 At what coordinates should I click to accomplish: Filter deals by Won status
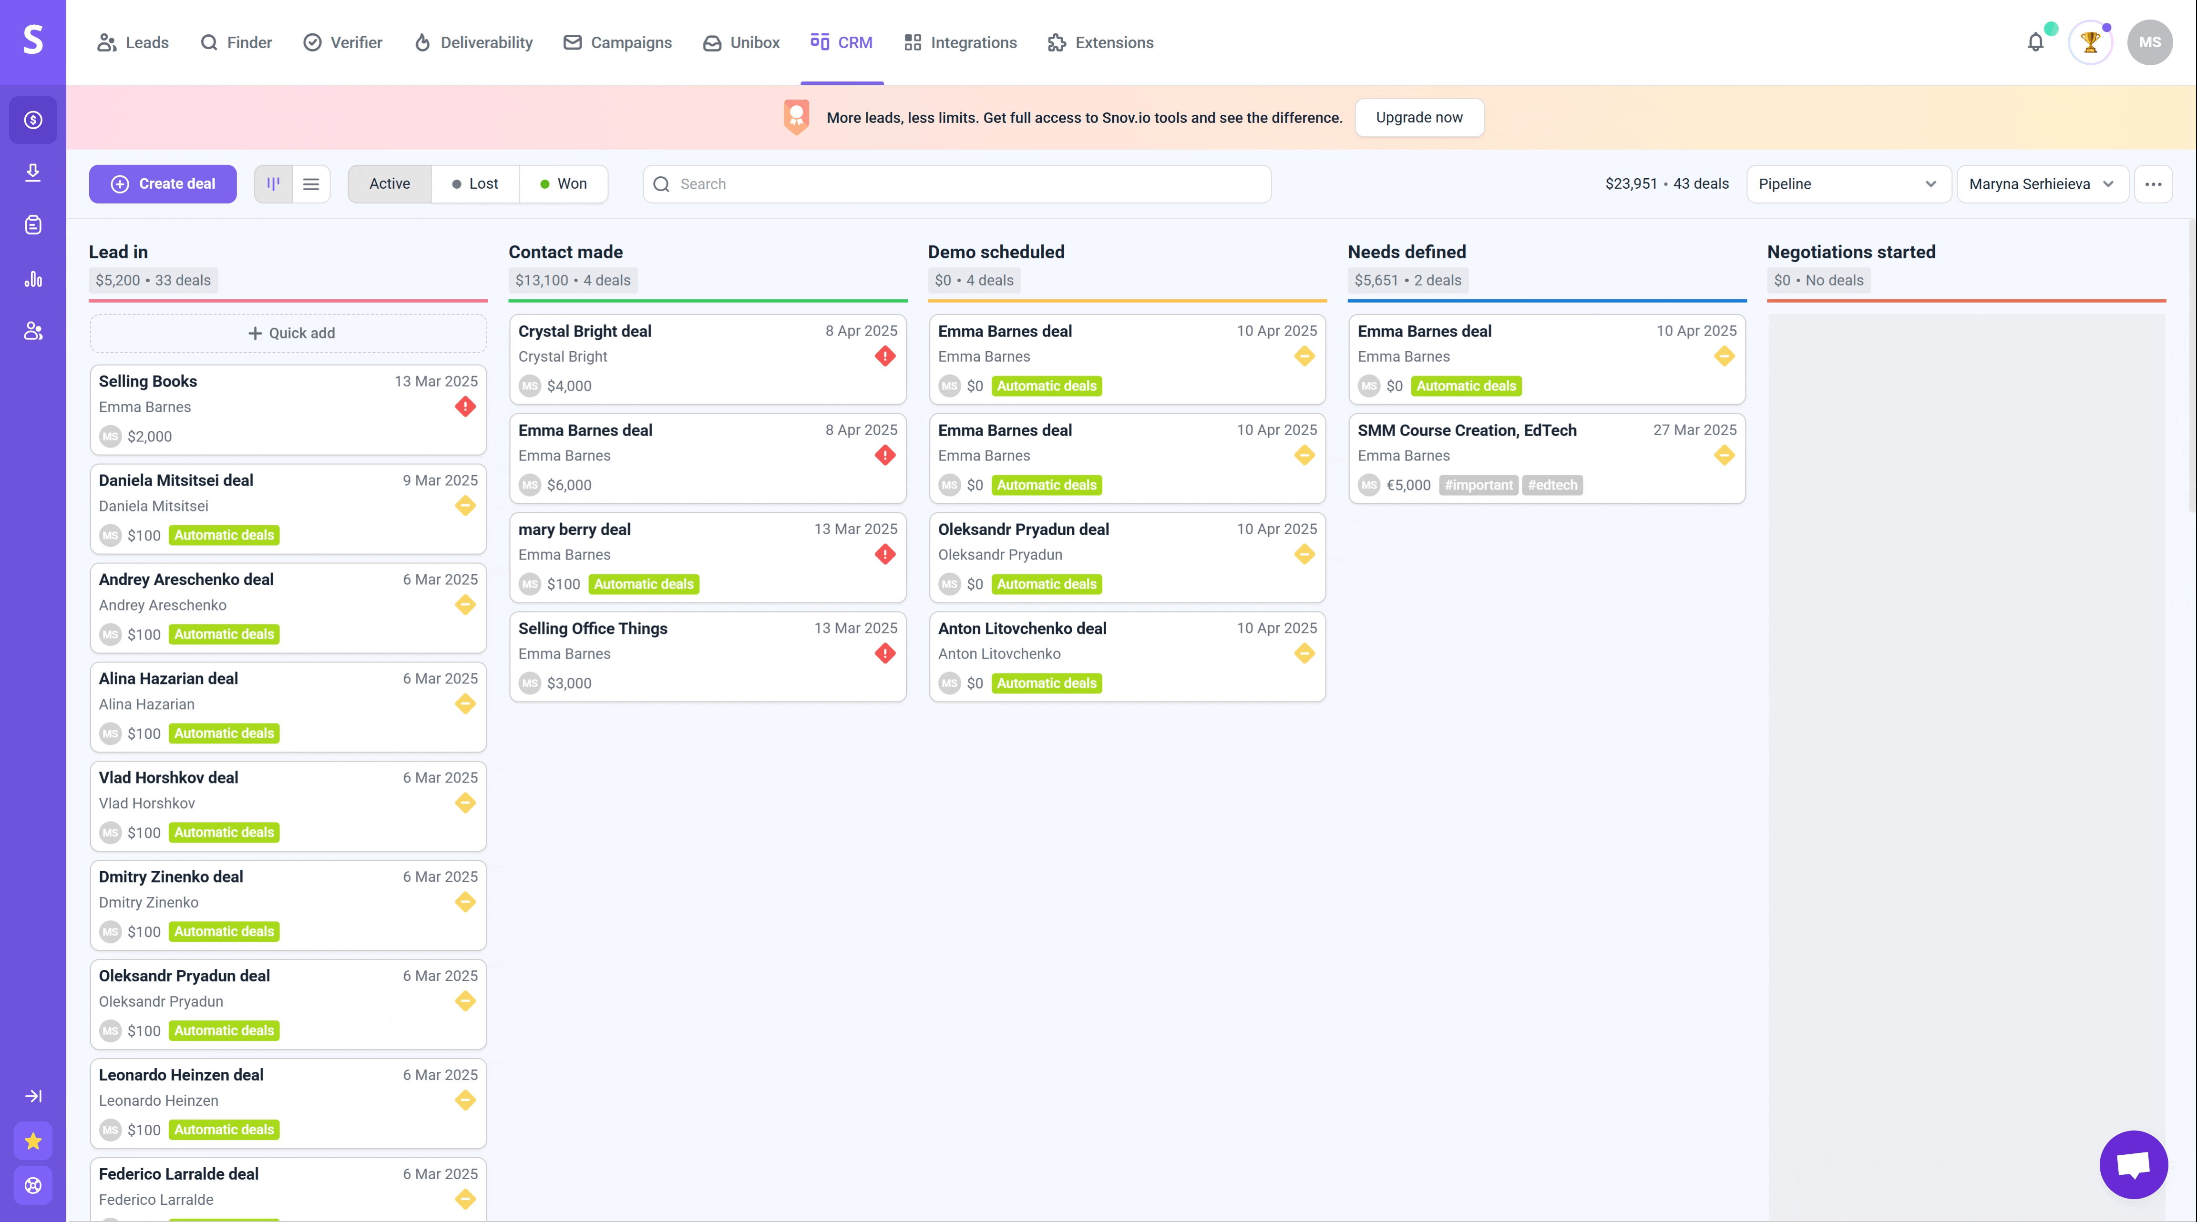tap(564, 184)
